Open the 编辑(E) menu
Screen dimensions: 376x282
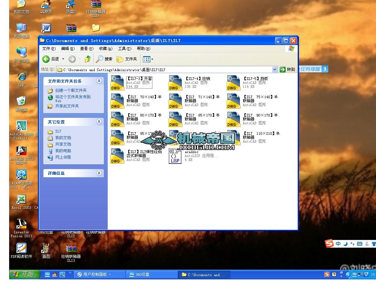pyautogui.click(x=68, y=49)
